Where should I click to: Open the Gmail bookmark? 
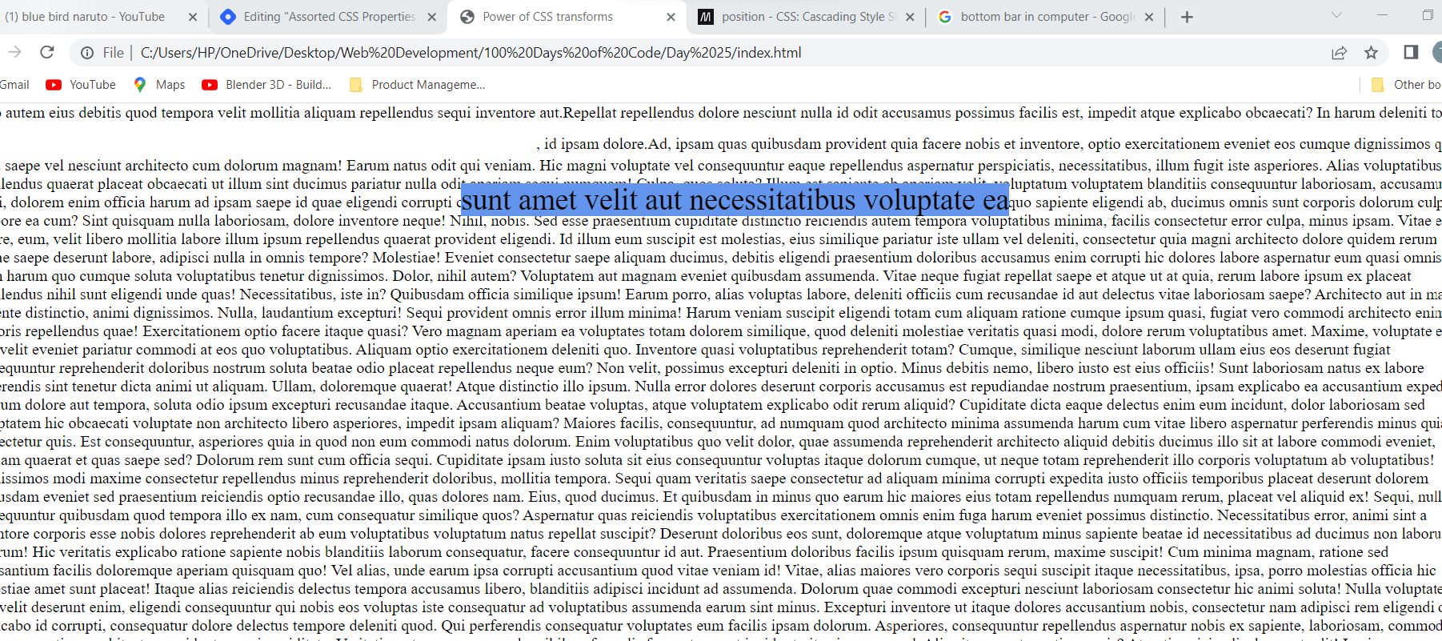click(14, 85)
